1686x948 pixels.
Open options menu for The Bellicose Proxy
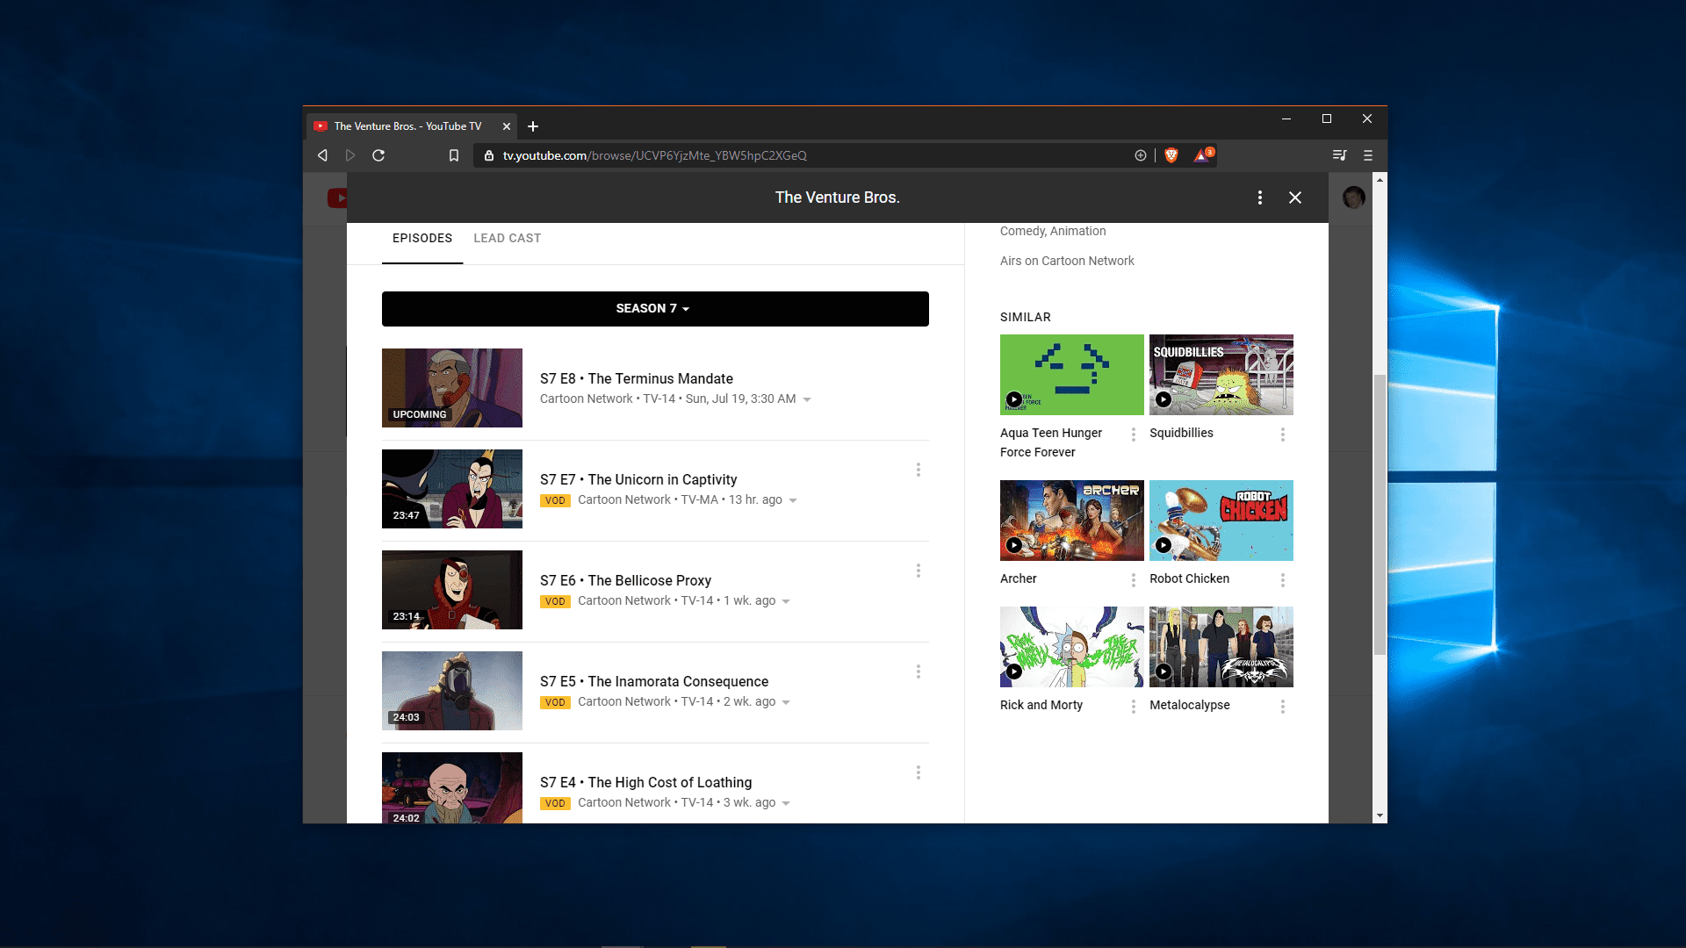919,571
